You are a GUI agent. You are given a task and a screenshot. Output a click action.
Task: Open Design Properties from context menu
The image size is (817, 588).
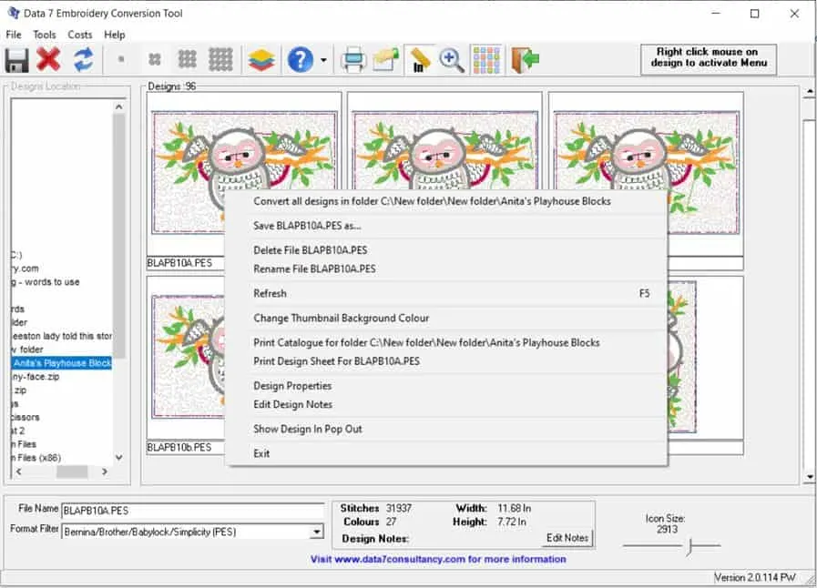point(446,386)
